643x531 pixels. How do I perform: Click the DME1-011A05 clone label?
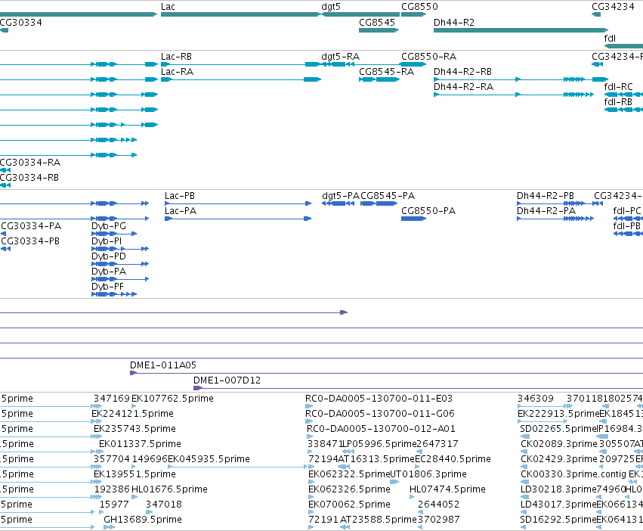[163, 365]
